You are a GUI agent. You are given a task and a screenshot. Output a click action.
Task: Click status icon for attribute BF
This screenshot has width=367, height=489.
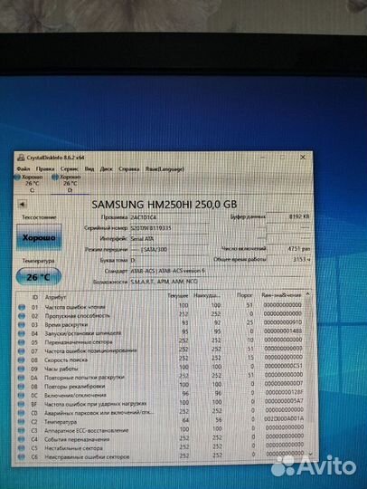tap(22, 404)
